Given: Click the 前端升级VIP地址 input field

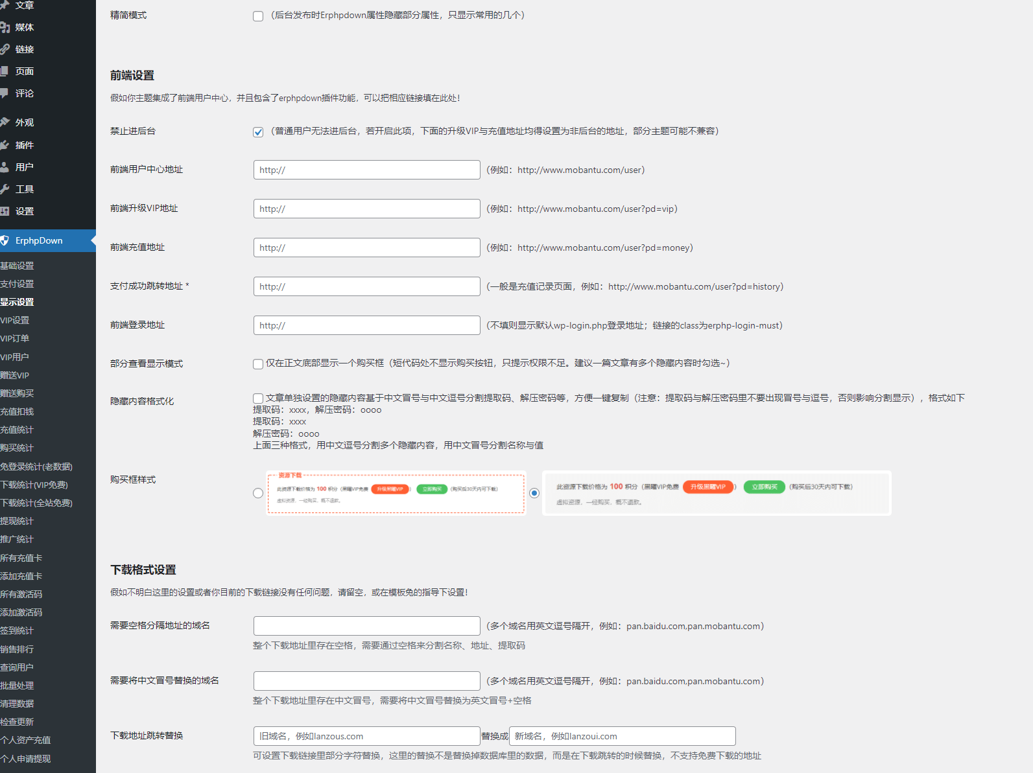Looking at the screenshot, I should click(367, 209).
